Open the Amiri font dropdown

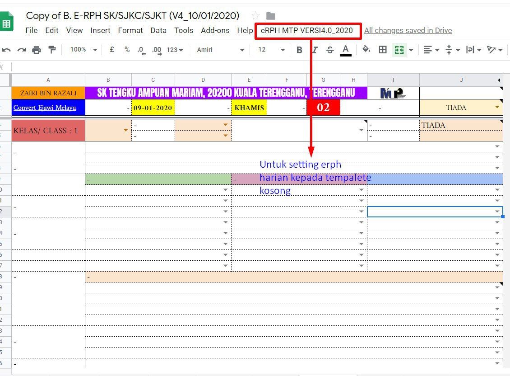[x=221, y=50]
